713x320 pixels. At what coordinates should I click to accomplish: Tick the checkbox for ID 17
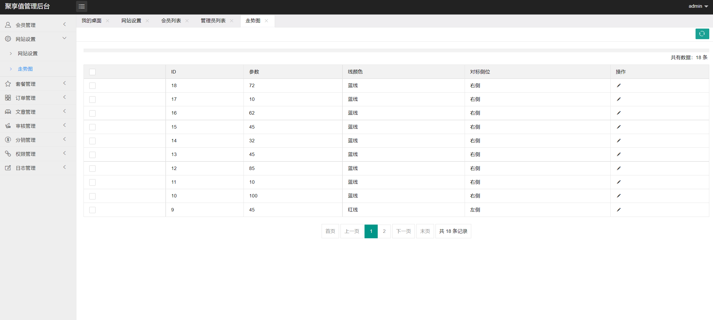coord(92,99)
